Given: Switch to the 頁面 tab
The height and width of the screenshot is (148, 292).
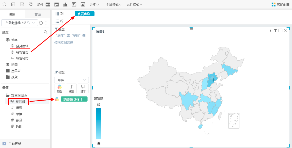Looking at the screenshot, I should (38, 14).
